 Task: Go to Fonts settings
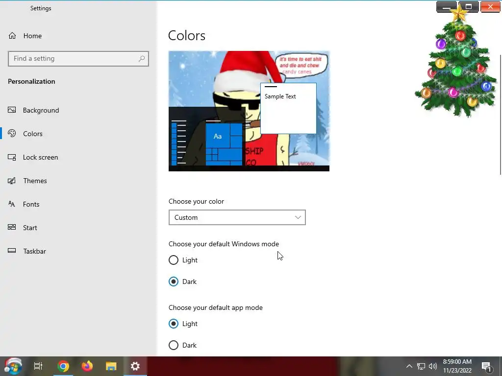31,204
